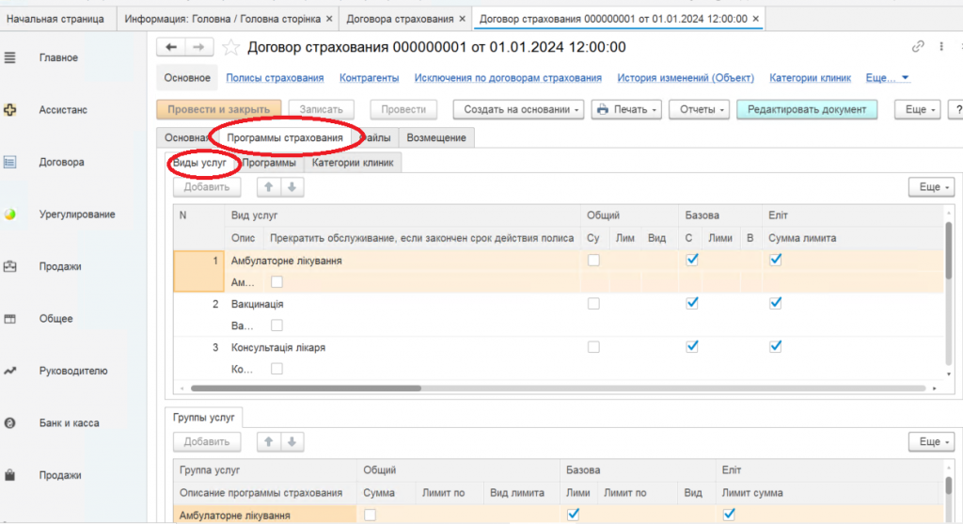Click the forward navigation arrow
The width and height of the screenshot is (963, 524).
tap(197, 47)
